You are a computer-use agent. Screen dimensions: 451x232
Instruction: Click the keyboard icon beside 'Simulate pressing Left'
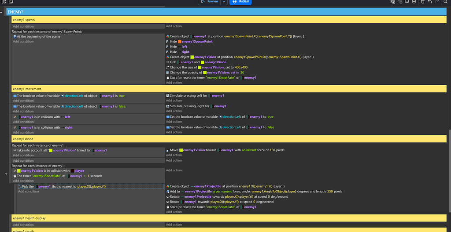(x=168, y=96)
